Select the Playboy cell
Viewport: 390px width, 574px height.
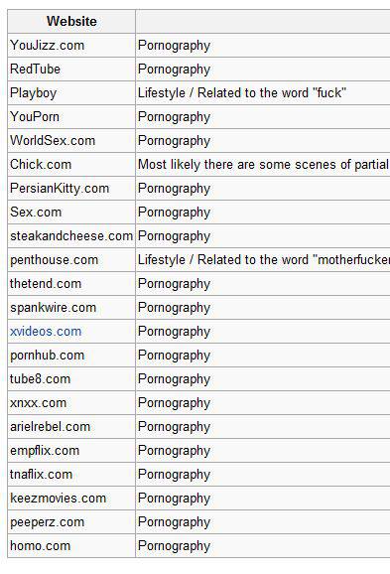(x=71, y=93)
